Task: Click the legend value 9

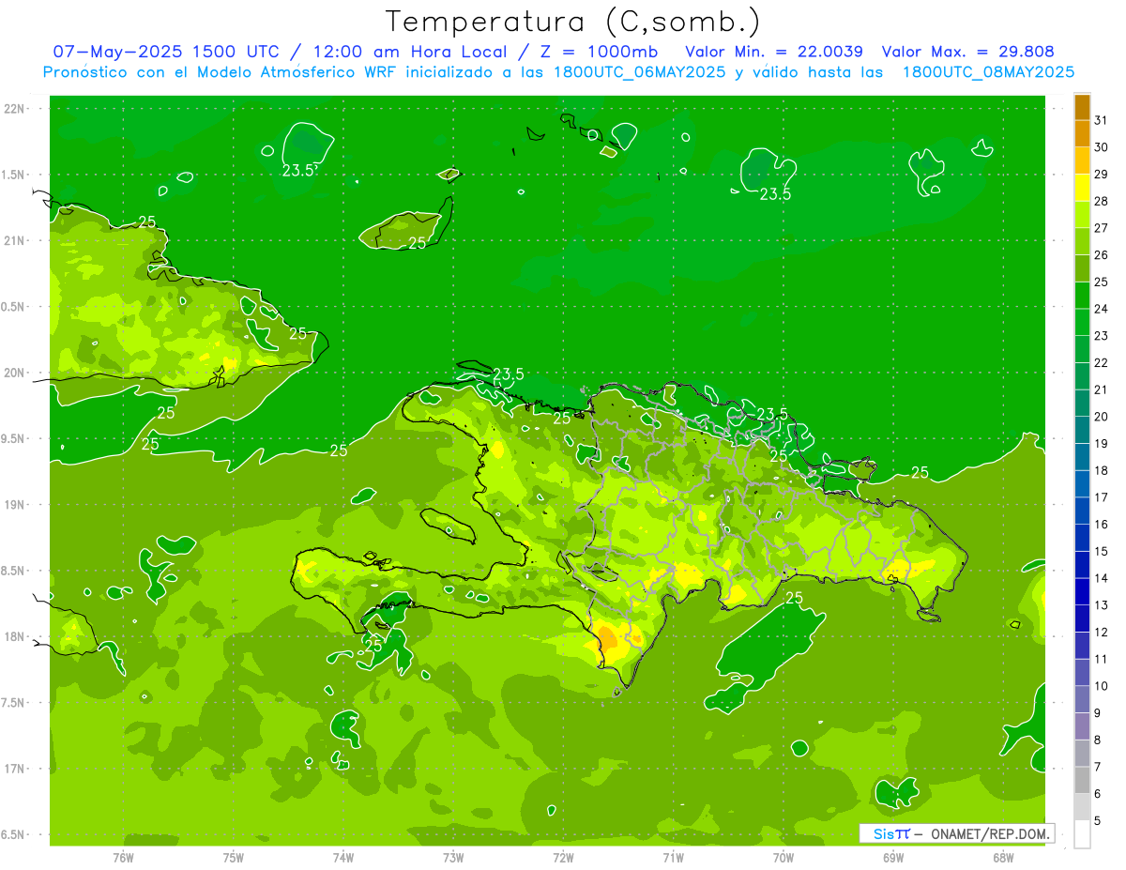Action: click(1098, 713)
